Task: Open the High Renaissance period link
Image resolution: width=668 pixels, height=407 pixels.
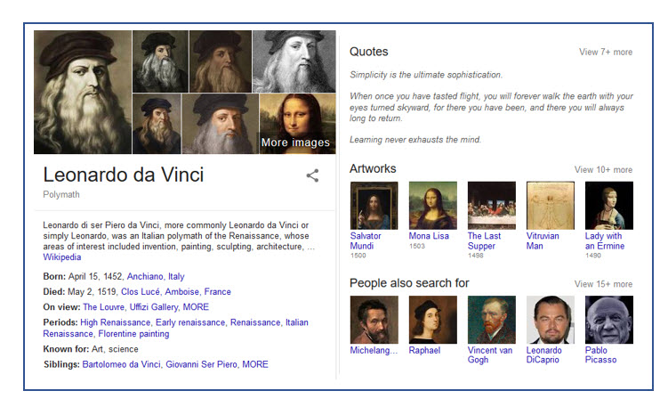Action: (x=116, y=322)
